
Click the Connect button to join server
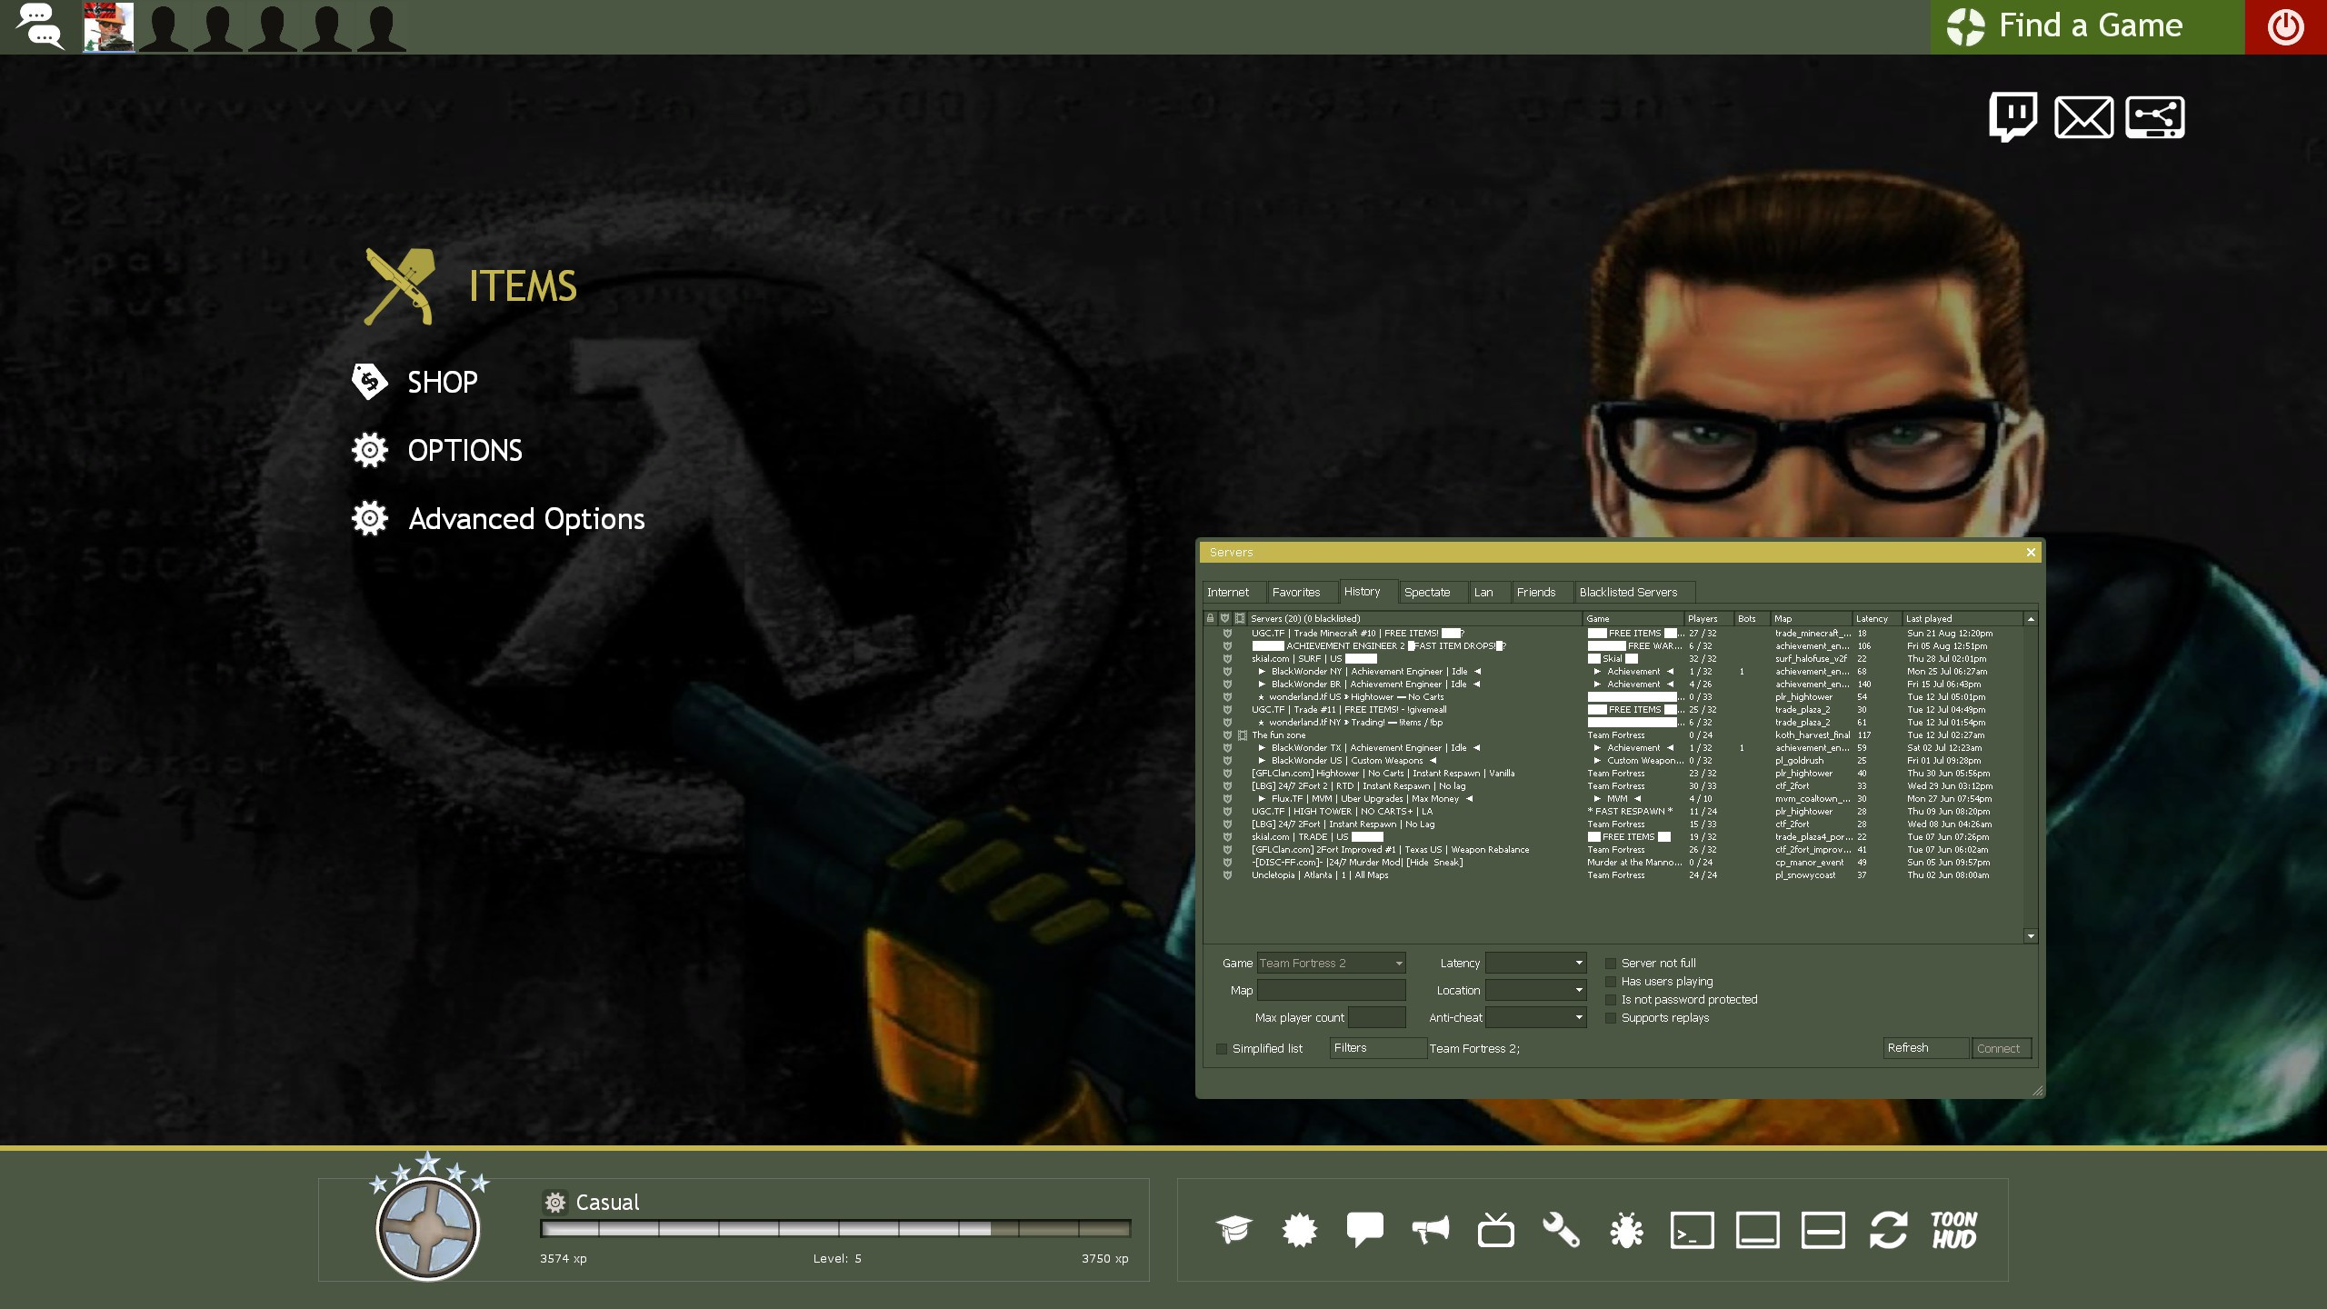point(1998,1048)
